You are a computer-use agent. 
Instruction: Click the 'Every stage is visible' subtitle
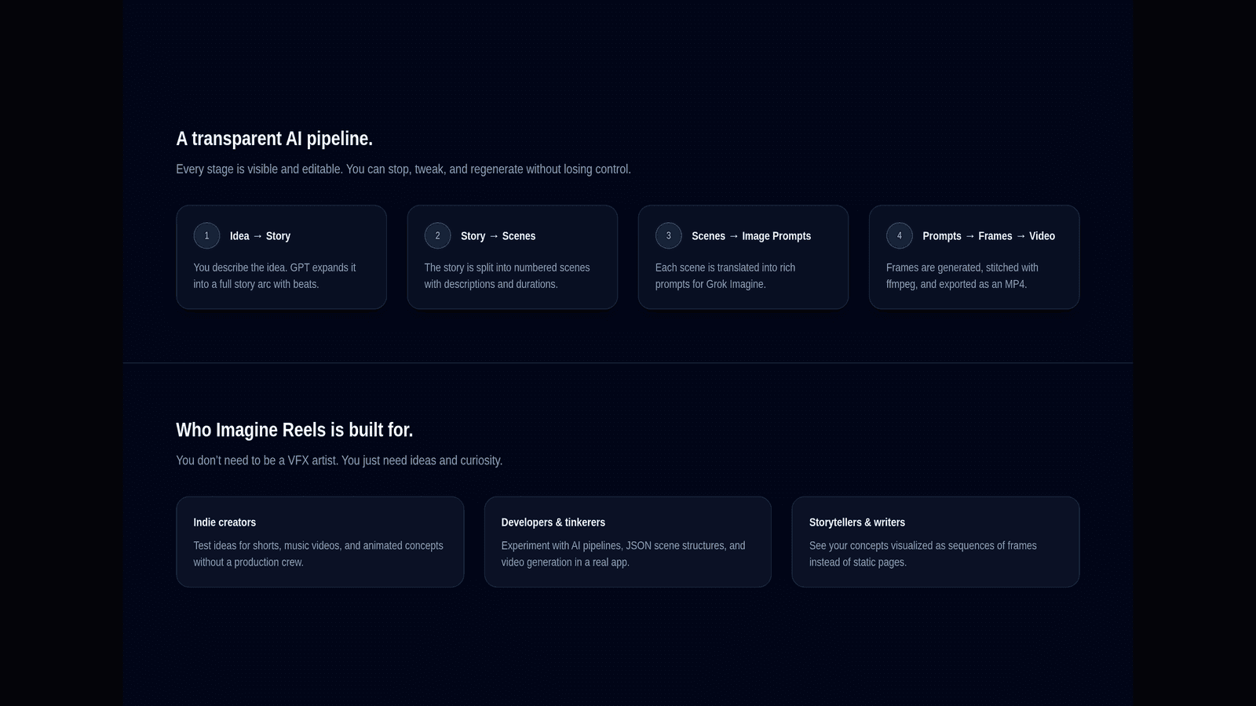tap(403, 169)
